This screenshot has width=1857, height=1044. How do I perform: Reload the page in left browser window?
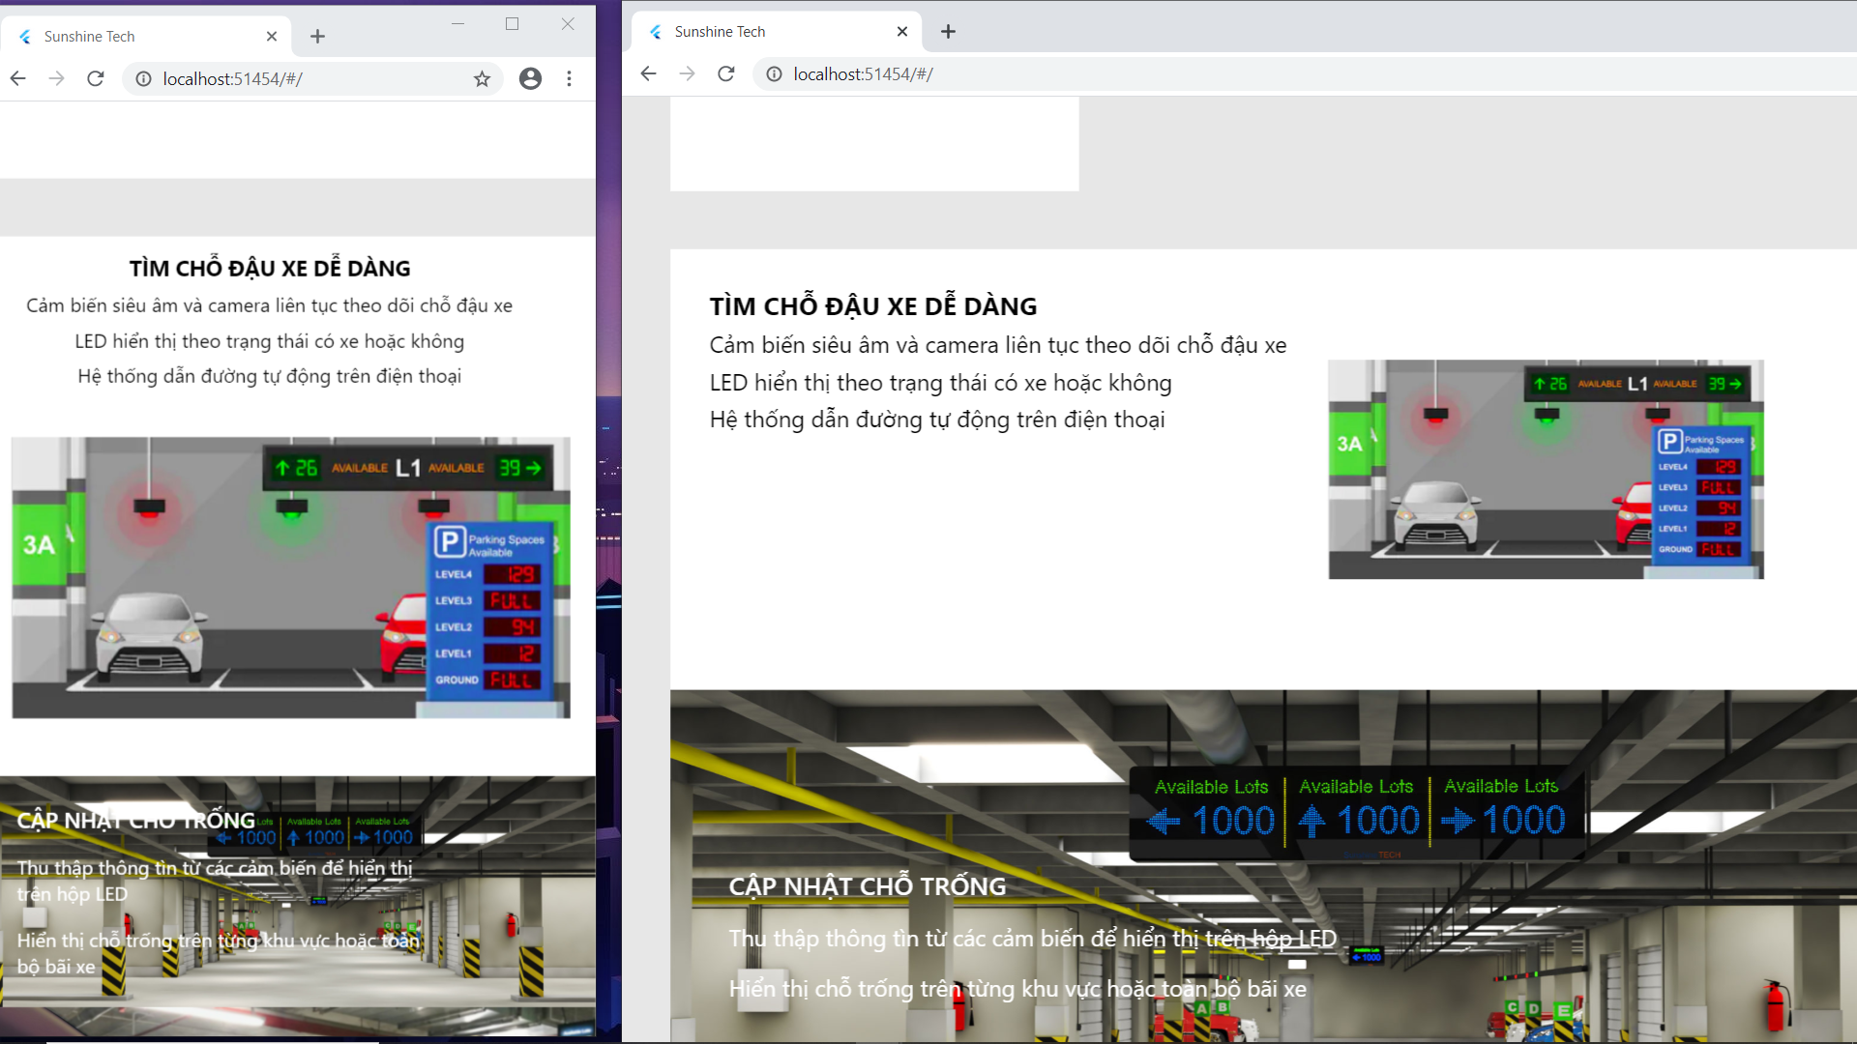[96, 78]
